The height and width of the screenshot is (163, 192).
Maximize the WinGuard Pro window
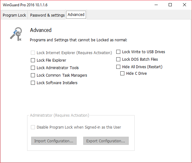coord(170,5)
